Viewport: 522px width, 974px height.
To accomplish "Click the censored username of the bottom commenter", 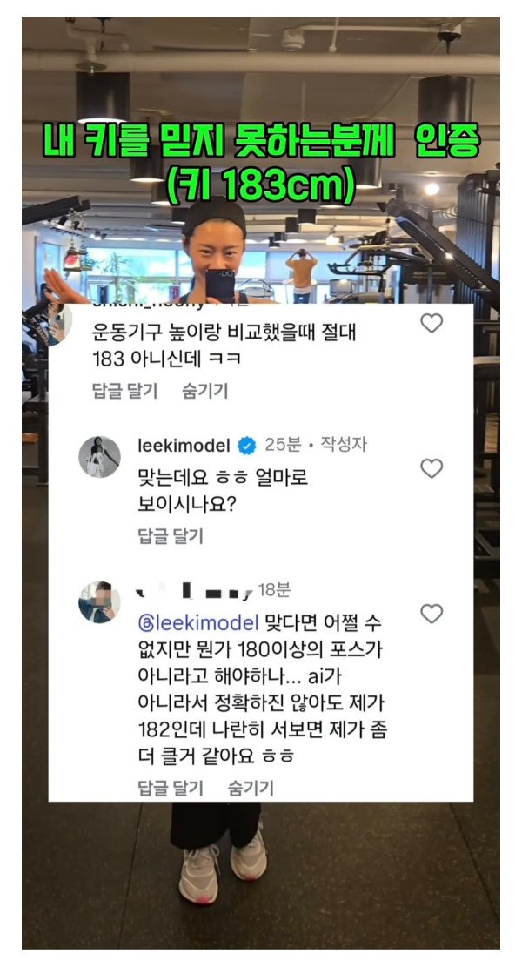I will click(x=194, y=592).
